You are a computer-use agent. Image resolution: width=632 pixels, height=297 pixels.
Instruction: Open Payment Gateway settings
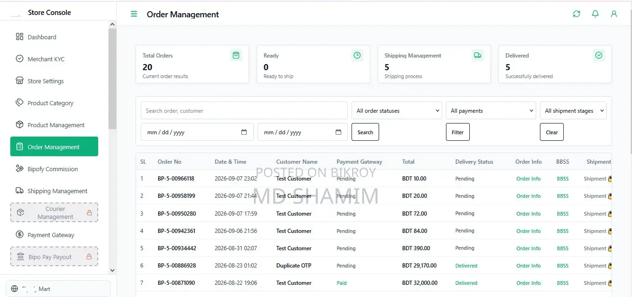pos(54,235)
